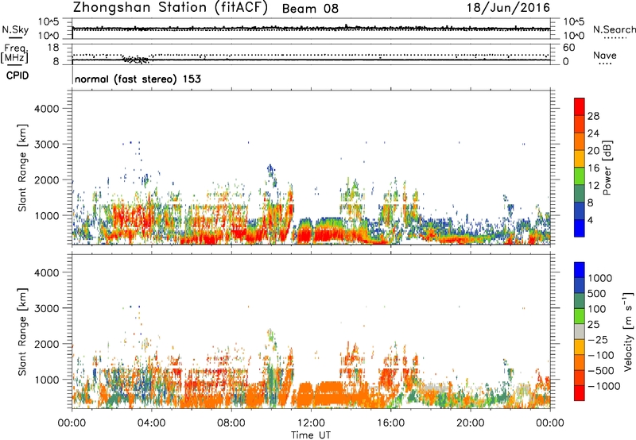Click the 20 label on power colorbar
Viewport: 636px width, 440px height.
pos(593,151)
